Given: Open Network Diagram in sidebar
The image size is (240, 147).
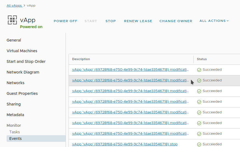Looking at the screenshot, I should (x=23, y=72).
